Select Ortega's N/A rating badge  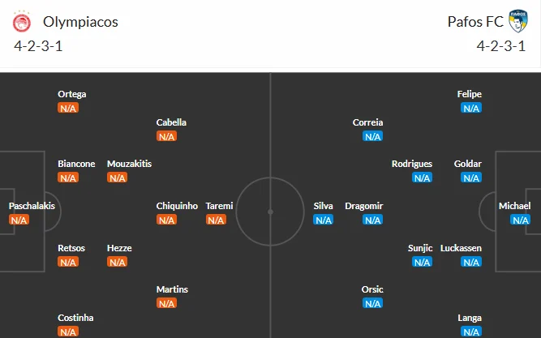(68, 108)
